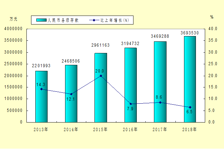Click the left axis value 2500000
Screen dimensions: 224x150
click(14, 64)
